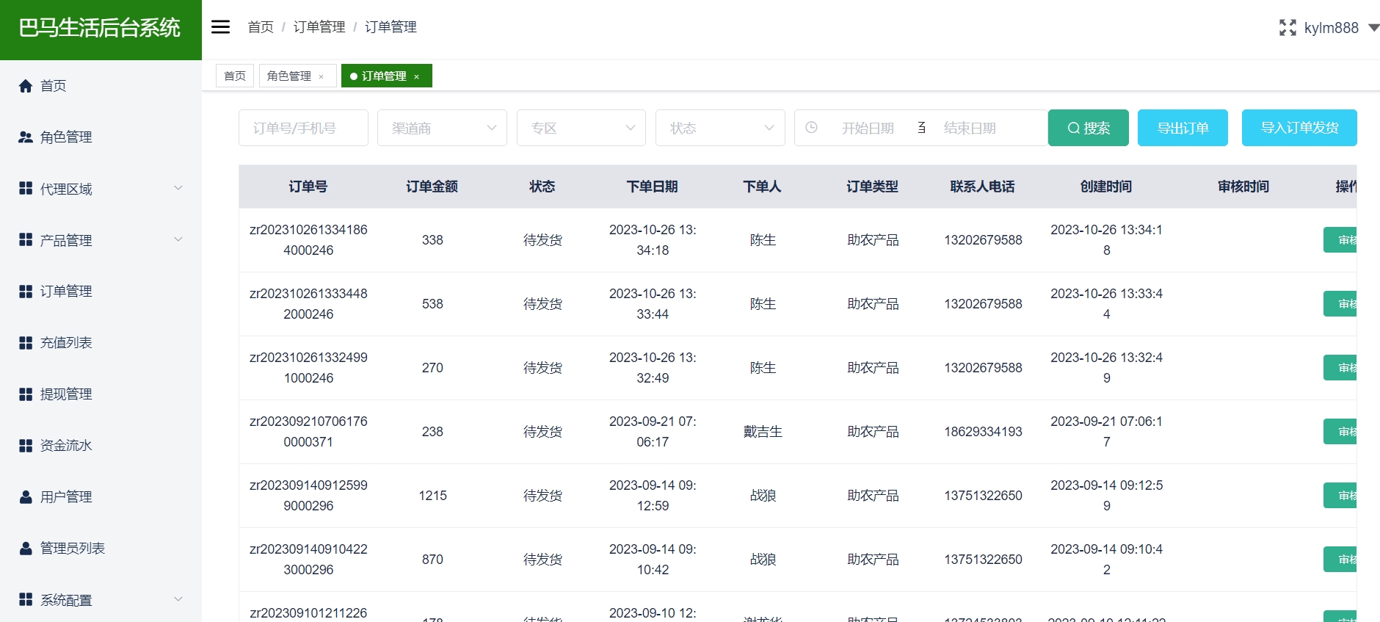This screenshot has width=1380, height=622.
Task: Click 审核 button for order amount 870
Action: click(x=1340, y=560)
